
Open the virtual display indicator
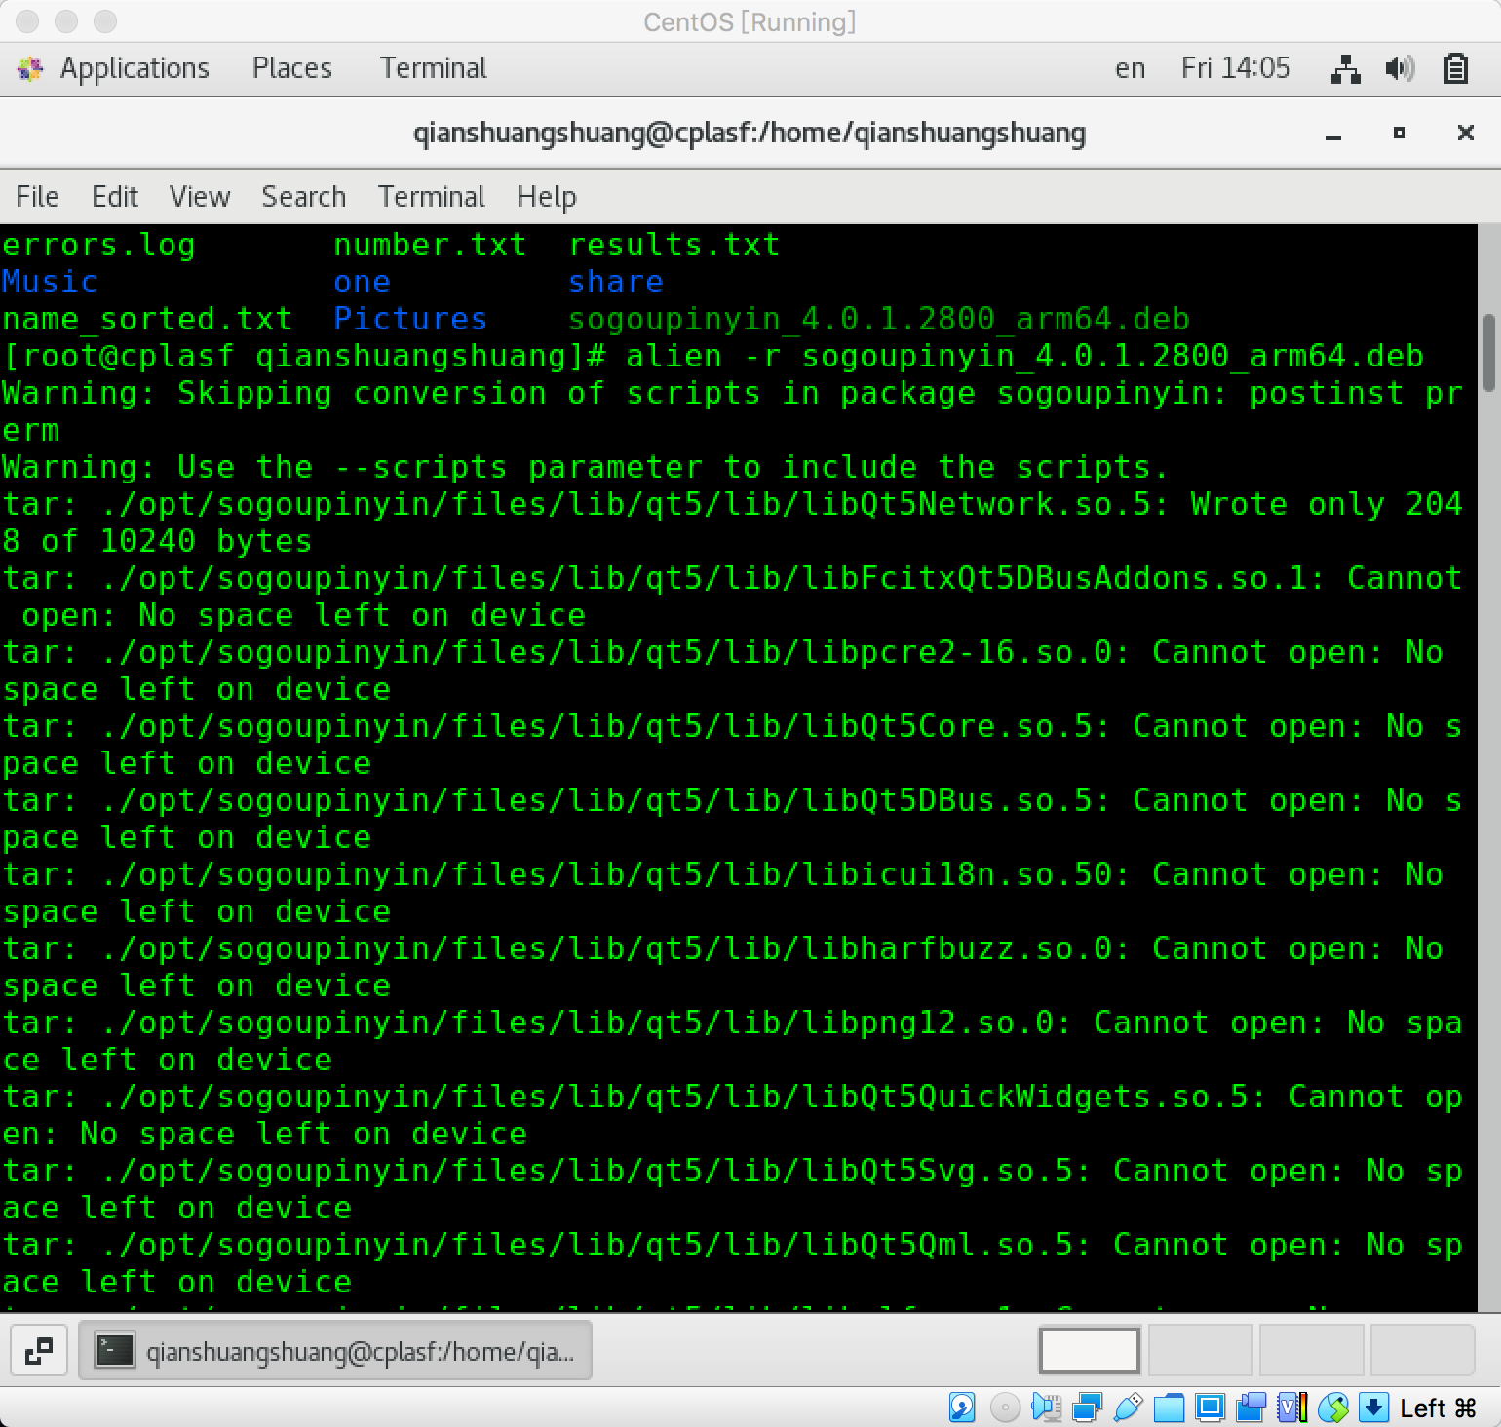click(1210, 1408)
